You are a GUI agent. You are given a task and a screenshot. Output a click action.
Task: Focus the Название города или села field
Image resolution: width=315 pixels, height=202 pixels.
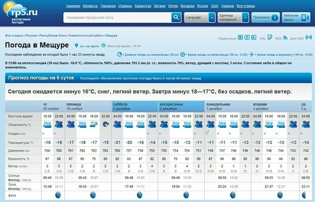point(117,17)
